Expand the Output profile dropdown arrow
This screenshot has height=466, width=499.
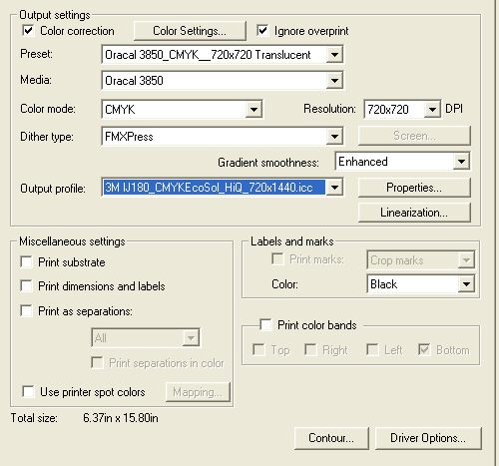click(334, 188)
